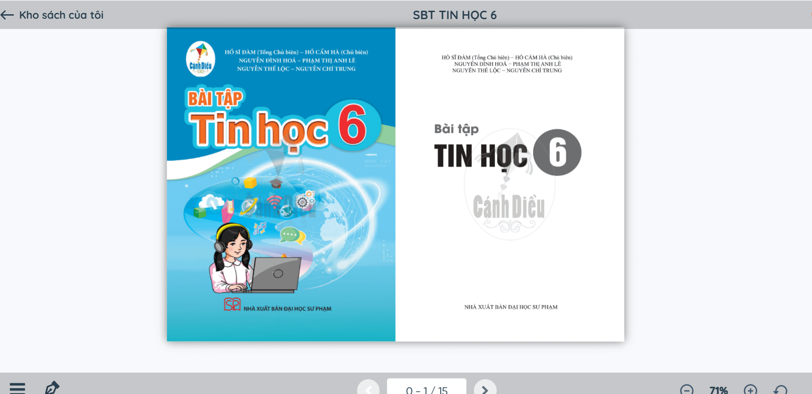
Task: Click the 'SBT TIN HỌC 6' title
Action: 454,15
